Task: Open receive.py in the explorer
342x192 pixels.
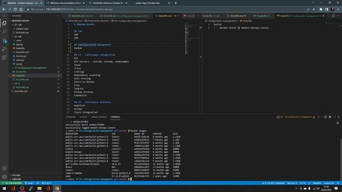Action: [21, 56]
